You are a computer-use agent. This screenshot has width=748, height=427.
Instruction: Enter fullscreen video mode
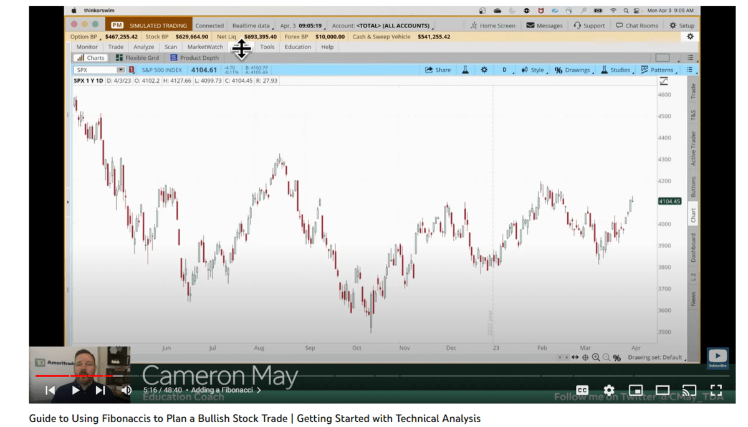[x=716, y=390]
